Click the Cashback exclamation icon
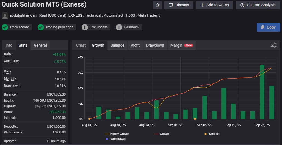 point(119,27)
